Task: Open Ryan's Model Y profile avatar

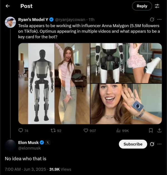Action: [x=11, y=22]
